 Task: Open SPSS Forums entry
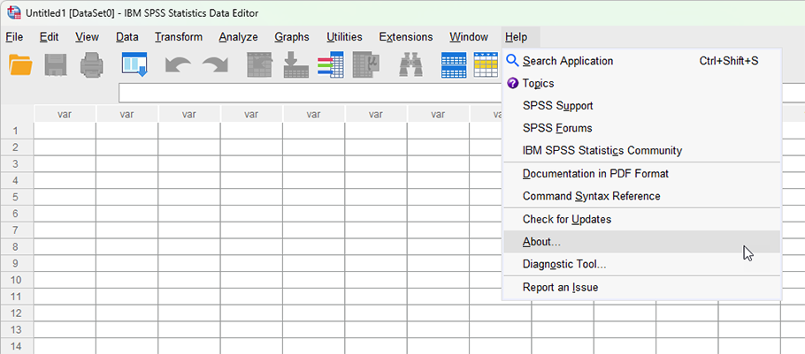tap(641, 128)
